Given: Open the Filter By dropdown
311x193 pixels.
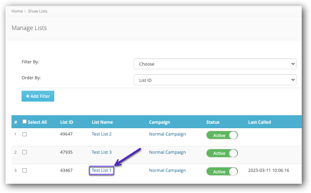Looking at the screenshot, I should pyautogui.click(x=215, y=64).
